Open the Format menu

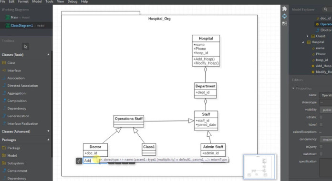coord(23,1)
